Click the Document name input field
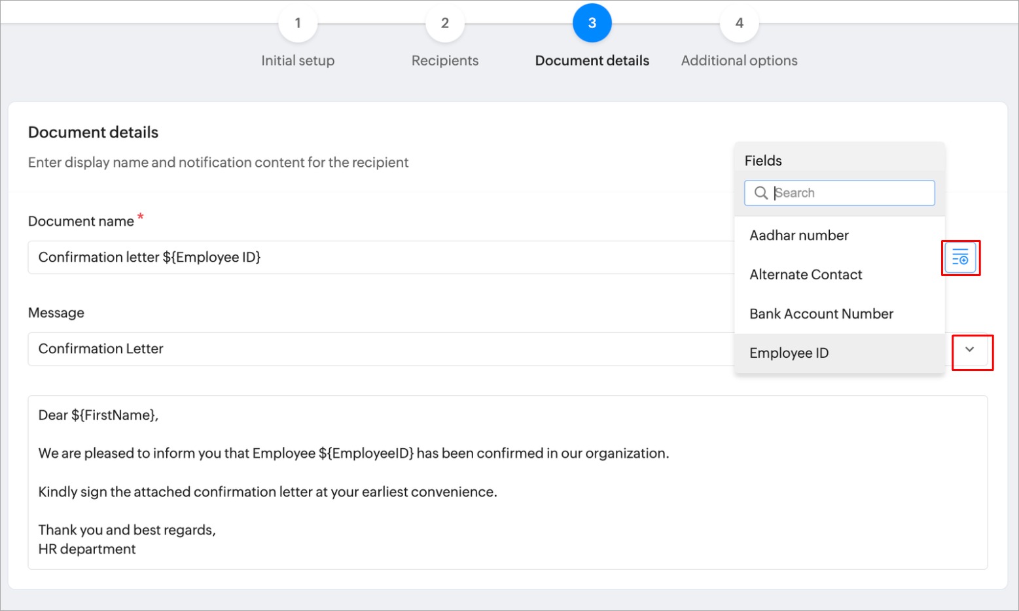 (380, 258)
